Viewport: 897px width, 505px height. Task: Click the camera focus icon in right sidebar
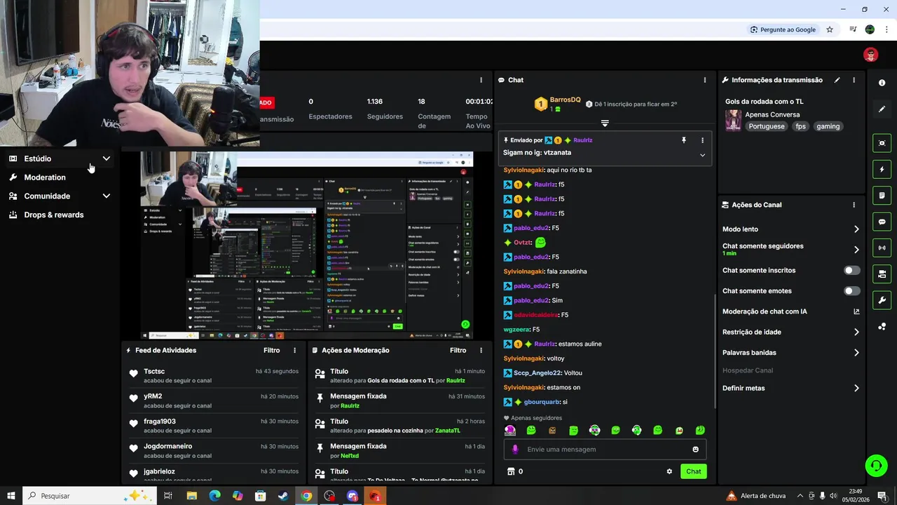tap(882, 143)
